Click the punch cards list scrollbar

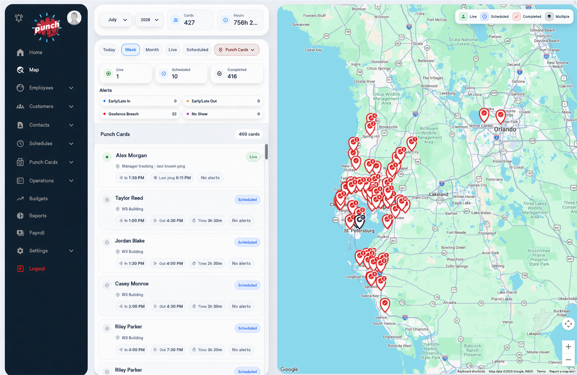point(266,152)
